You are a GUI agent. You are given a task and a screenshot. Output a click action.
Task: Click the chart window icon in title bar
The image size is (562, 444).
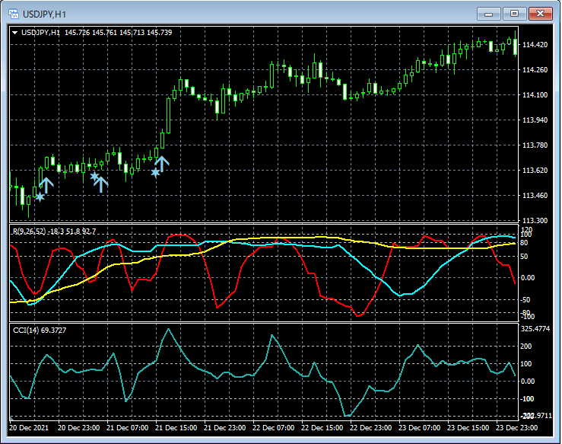click(13, 13)
